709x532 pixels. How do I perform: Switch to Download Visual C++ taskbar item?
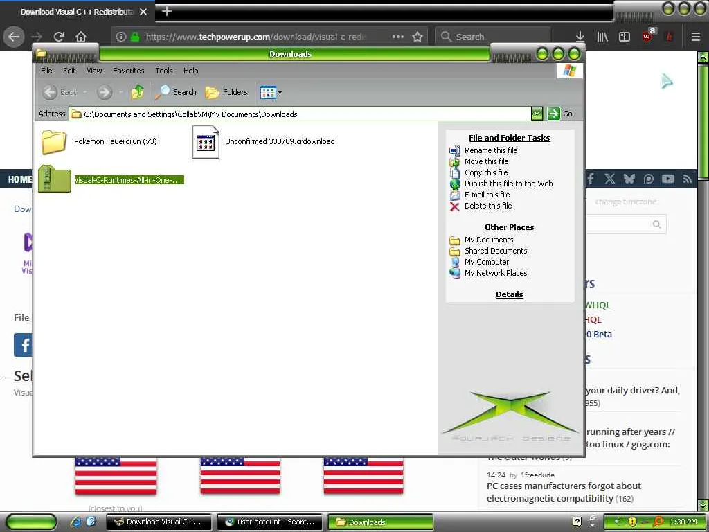pos(159,522)
